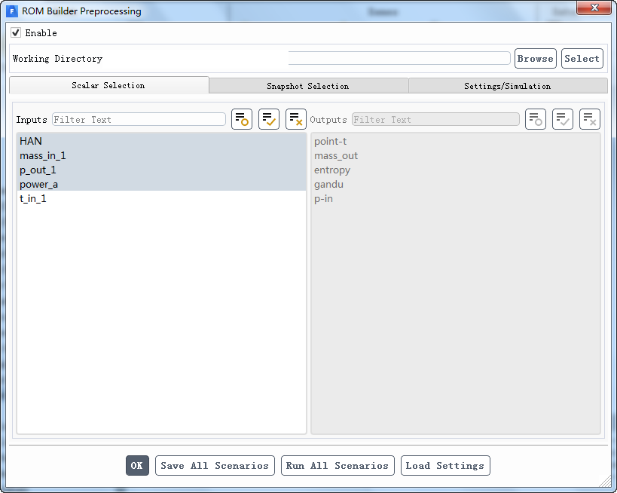617x493 pixels.
Task: Open the Snapshot Selection tab
Action: [x=309, y=86]
